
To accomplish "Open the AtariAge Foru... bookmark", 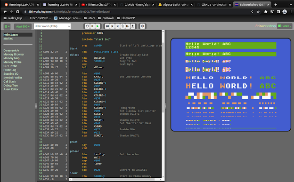I will [x=67, y=18].
